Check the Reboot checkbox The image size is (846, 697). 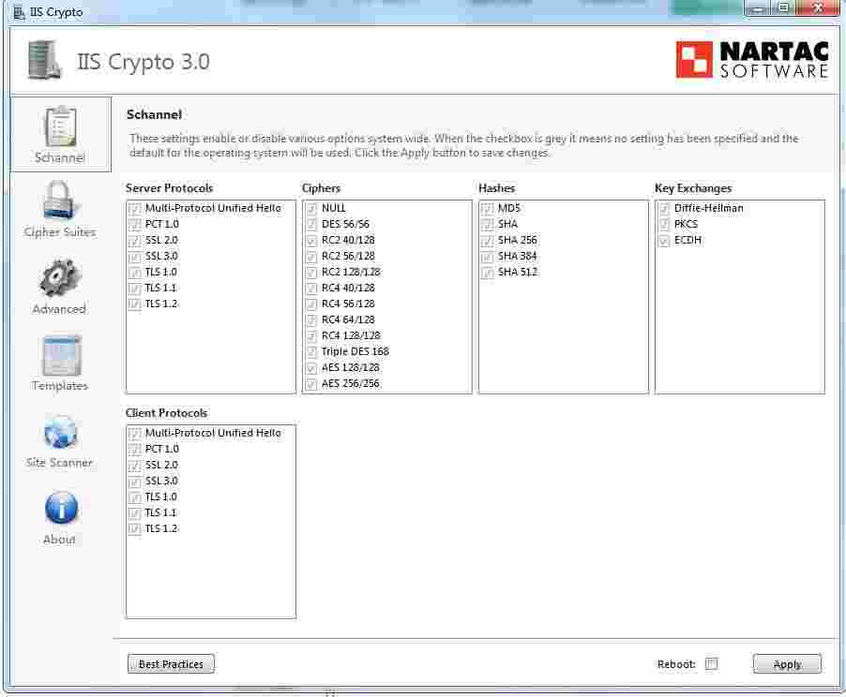(711, 663)
